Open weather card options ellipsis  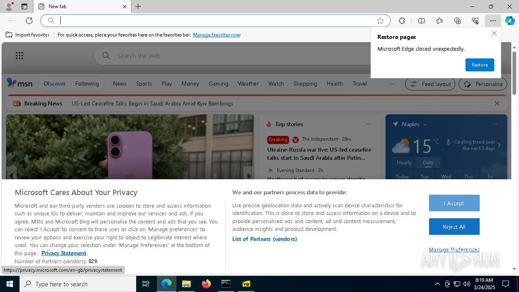[x=495, y=124]
